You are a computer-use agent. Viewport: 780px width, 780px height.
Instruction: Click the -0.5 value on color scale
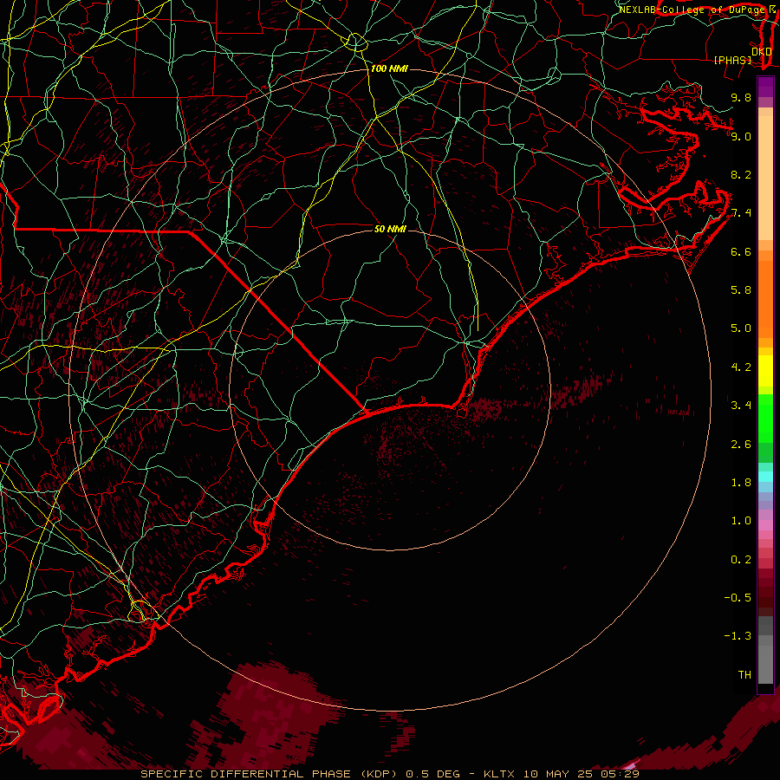pyautogui.click(x=738, y=598)
